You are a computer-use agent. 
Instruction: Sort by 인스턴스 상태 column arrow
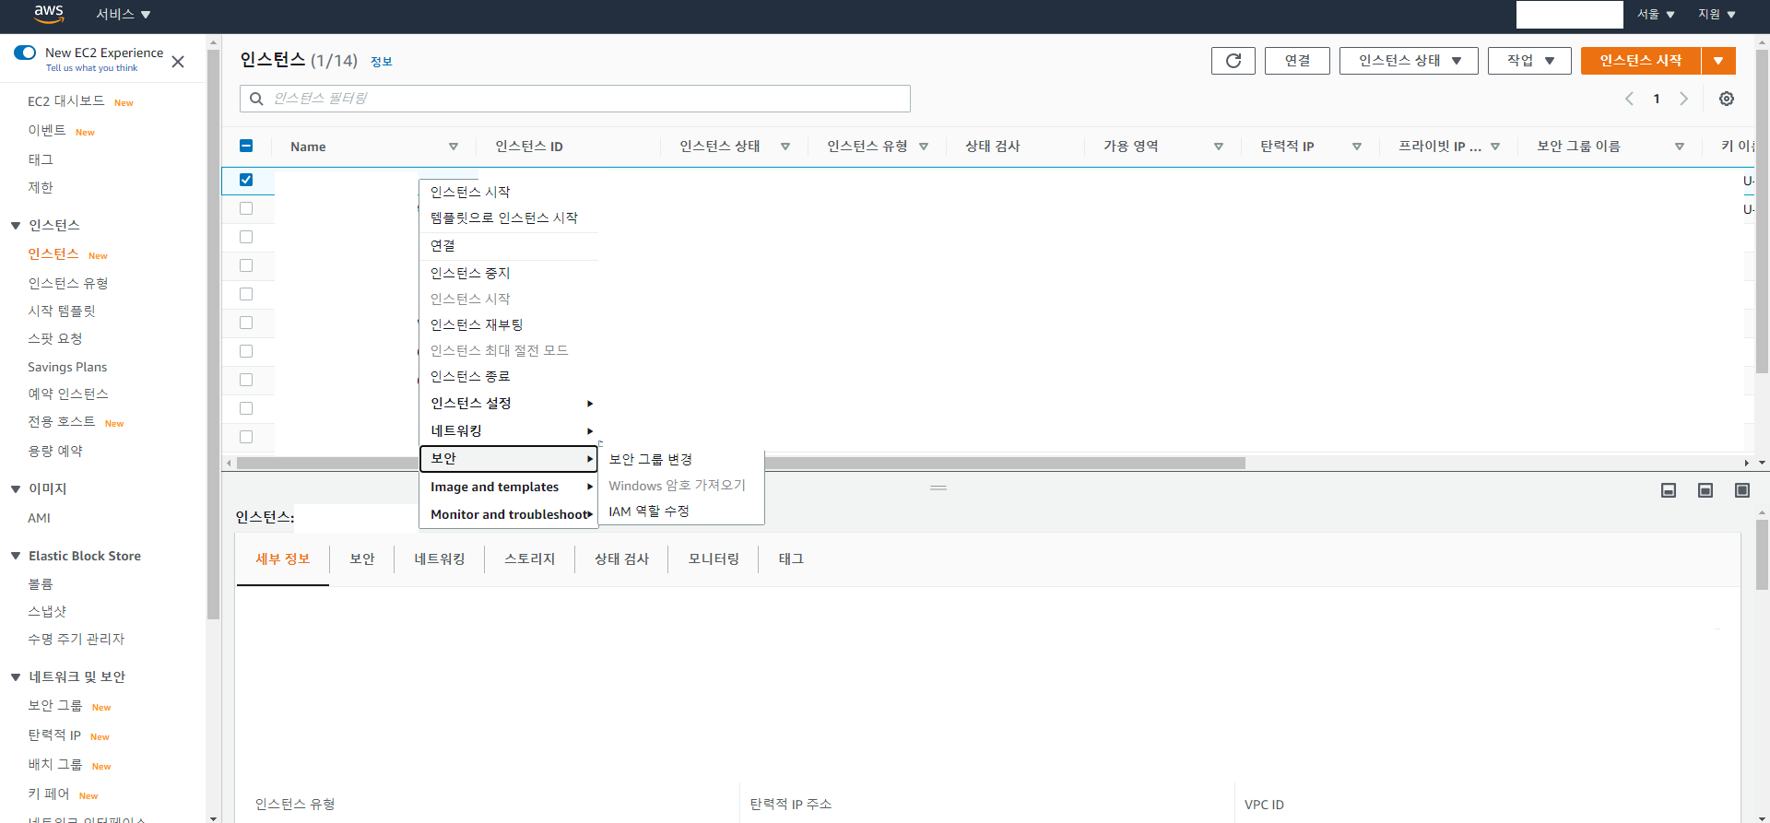pyautogui.click(x=785, y=147)
